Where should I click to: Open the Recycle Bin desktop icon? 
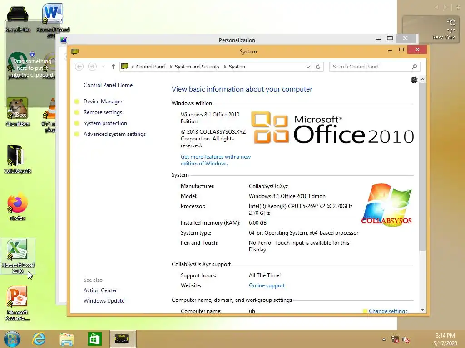click(18, 19)
